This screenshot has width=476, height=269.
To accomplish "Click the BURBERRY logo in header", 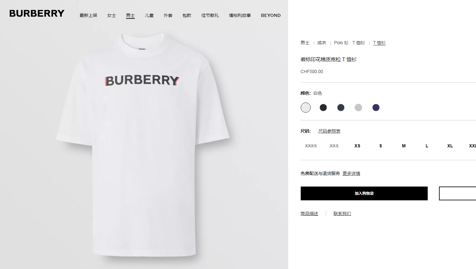I will [x=37, y=13].
